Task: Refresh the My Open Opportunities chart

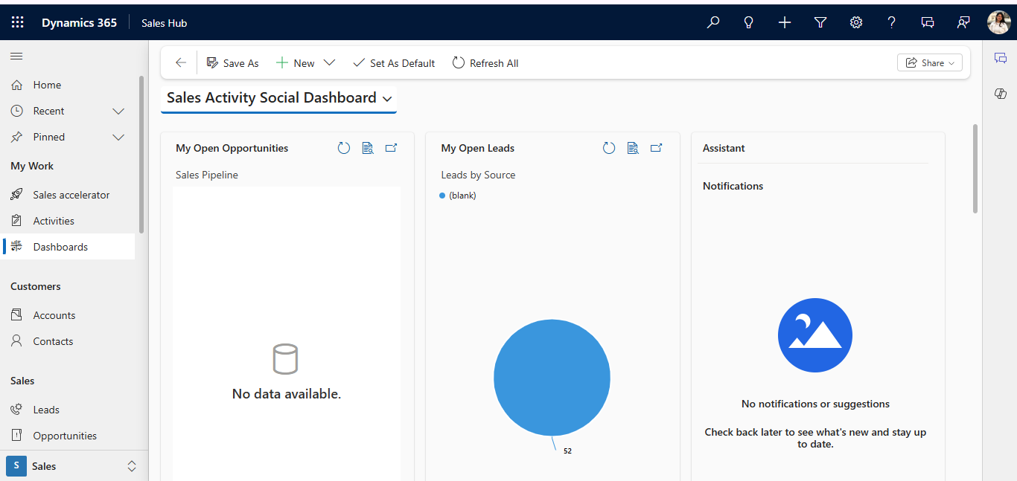Action: [x=343, y=147]
